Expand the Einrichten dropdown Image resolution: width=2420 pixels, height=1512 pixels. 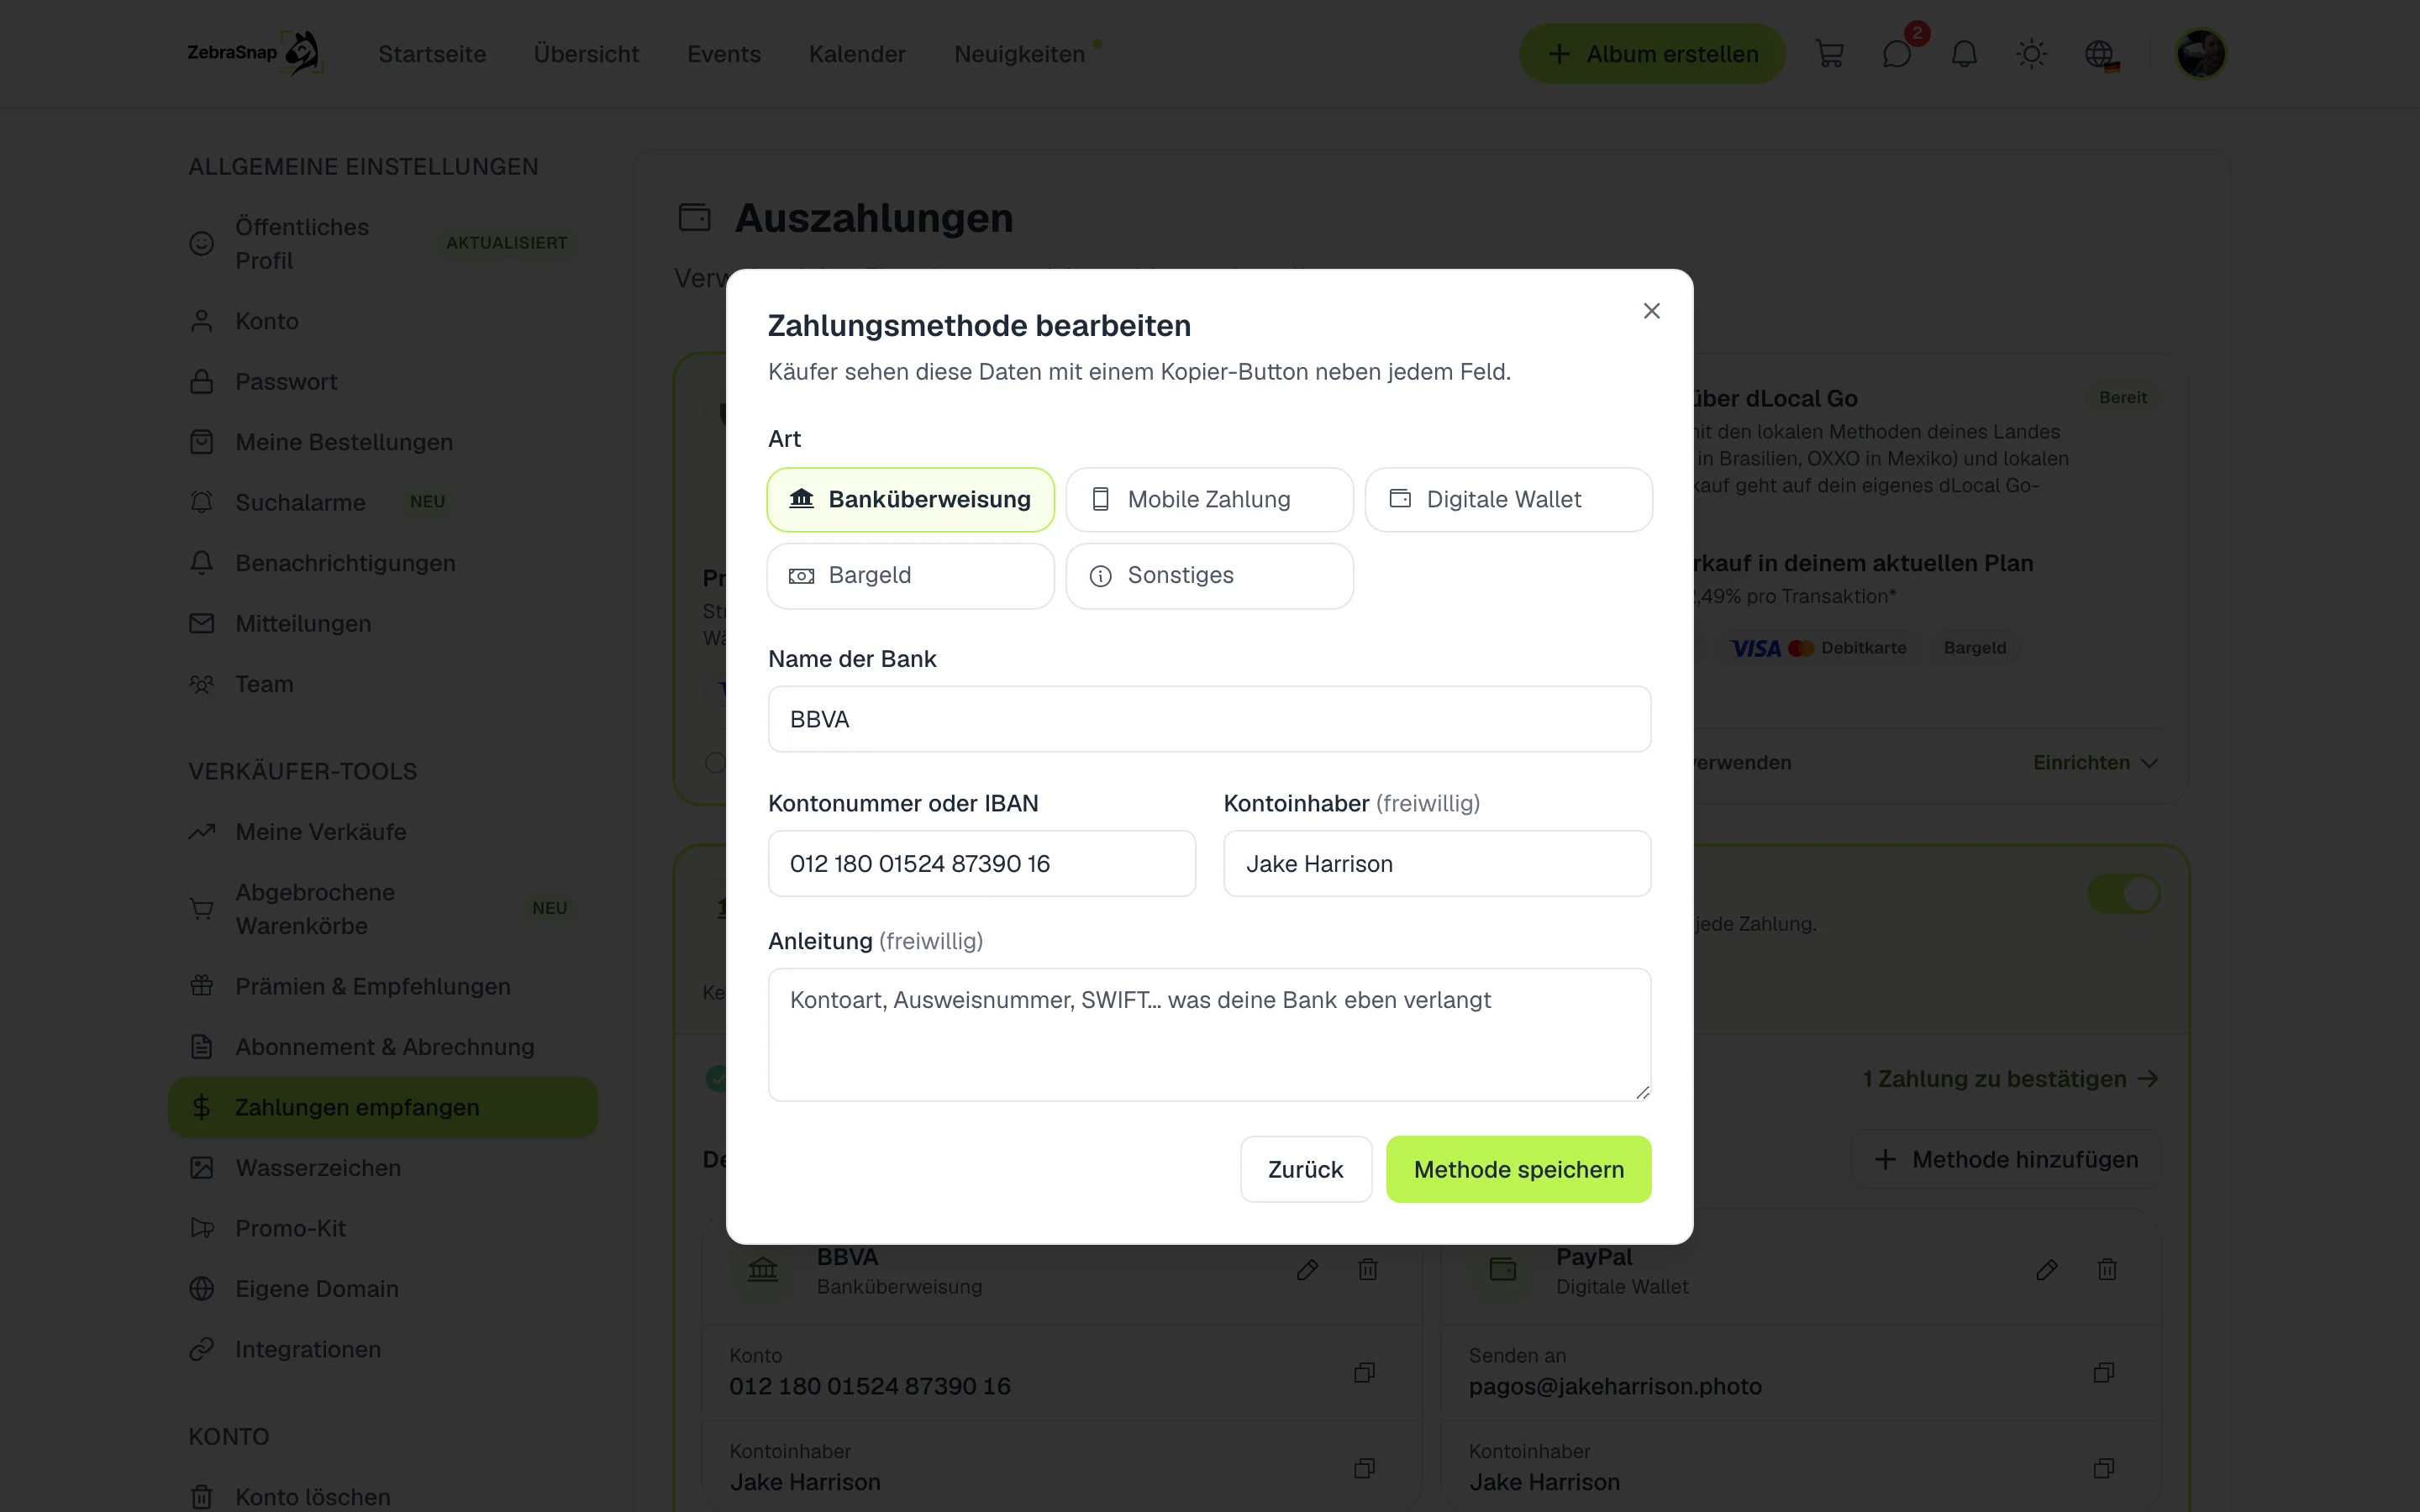2095,763
